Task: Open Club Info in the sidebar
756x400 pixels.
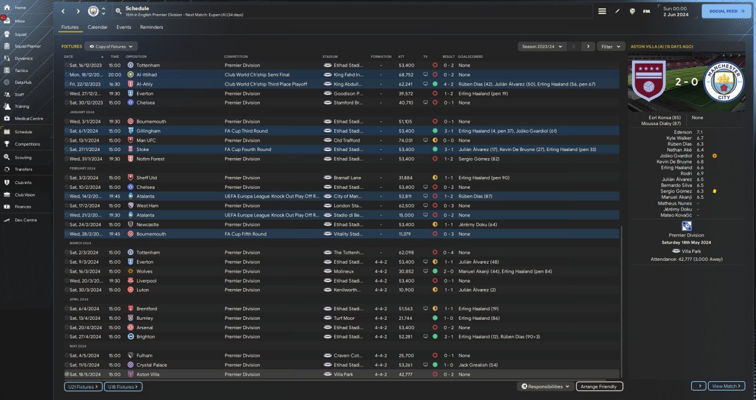Action: click(x=23, y=183)
